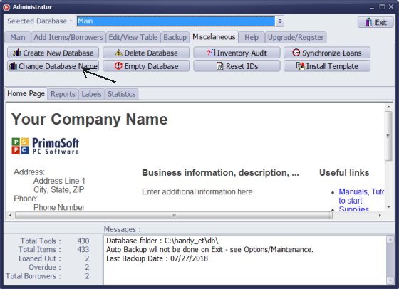
Task: Click the 'Useful links' heading
Action: pyautogui.click(x=344, y=173)
